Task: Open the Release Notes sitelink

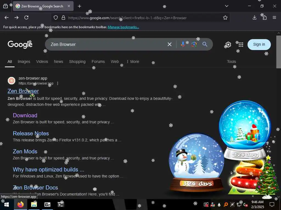Action: point(31,133)
